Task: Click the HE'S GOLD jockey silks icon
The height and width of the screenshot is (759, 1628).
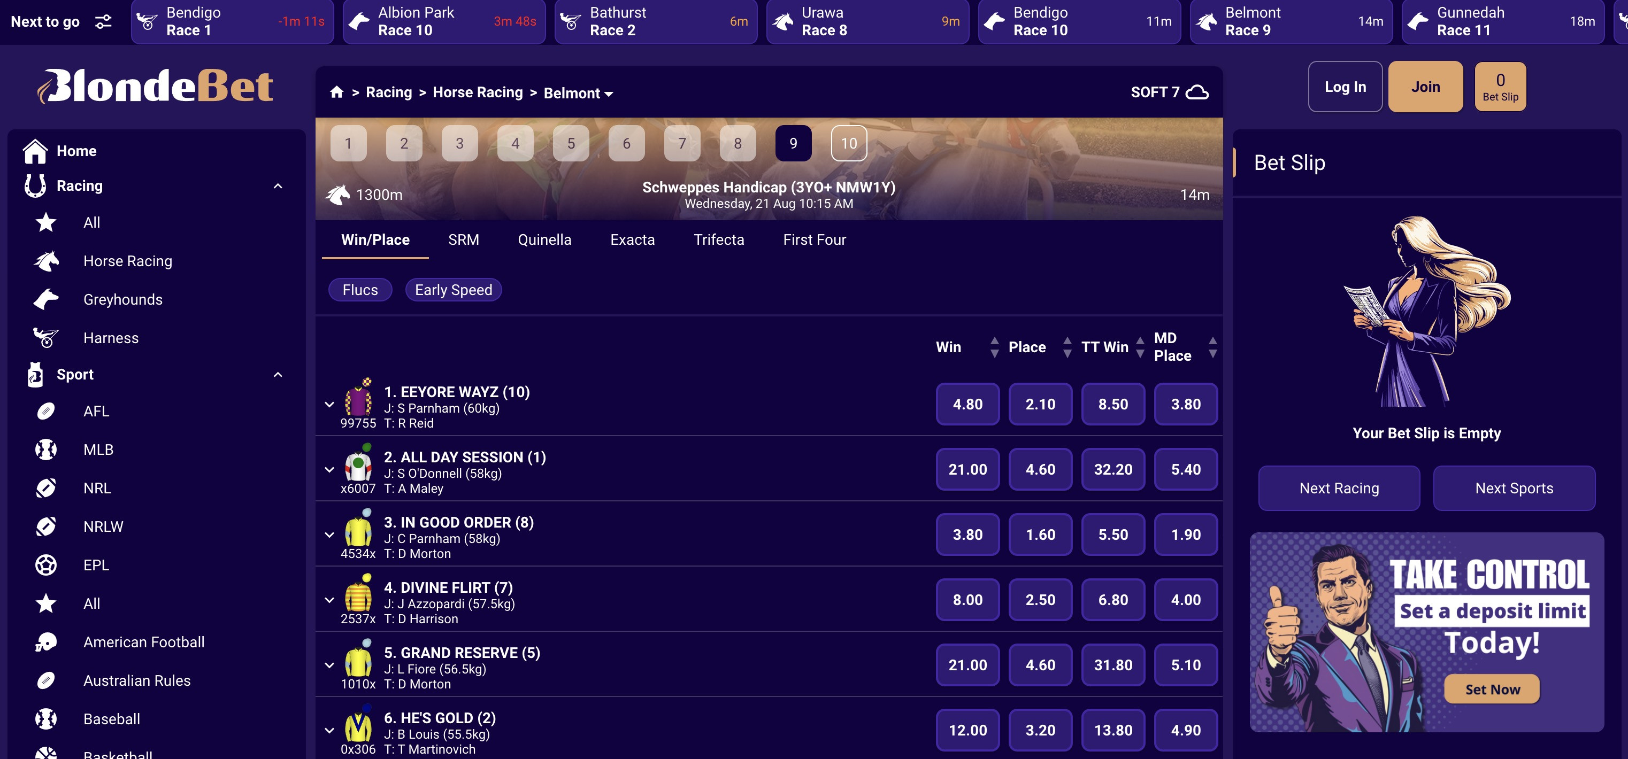Action: coord(359,724)
